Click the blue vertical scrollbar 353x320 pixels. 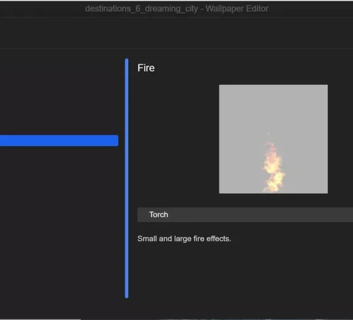point(126,177)
